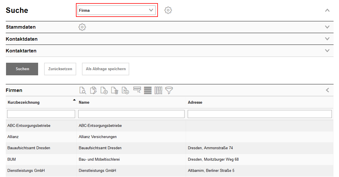This screenshot has width=339, height=177.
Task: Open the record preview icon in Firmen toolbar
Action: tap(83, 90)
